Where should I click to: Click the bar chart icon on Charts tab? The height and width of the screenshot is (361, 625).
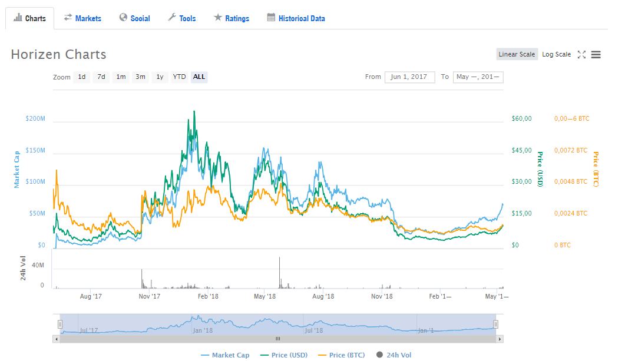18,18
